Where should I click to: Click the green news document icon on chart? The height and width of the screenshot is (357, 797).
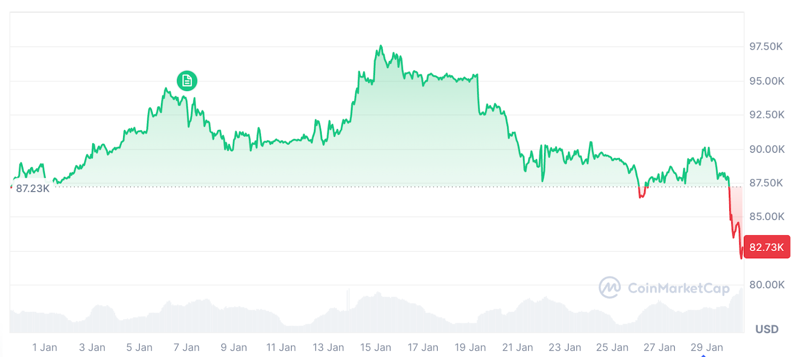point(187,80)
